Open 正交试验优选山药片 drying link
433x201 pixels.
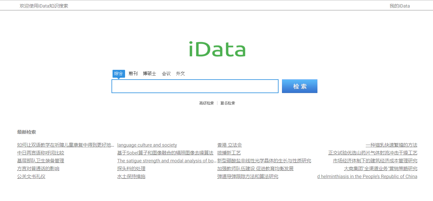click(373, 153)
